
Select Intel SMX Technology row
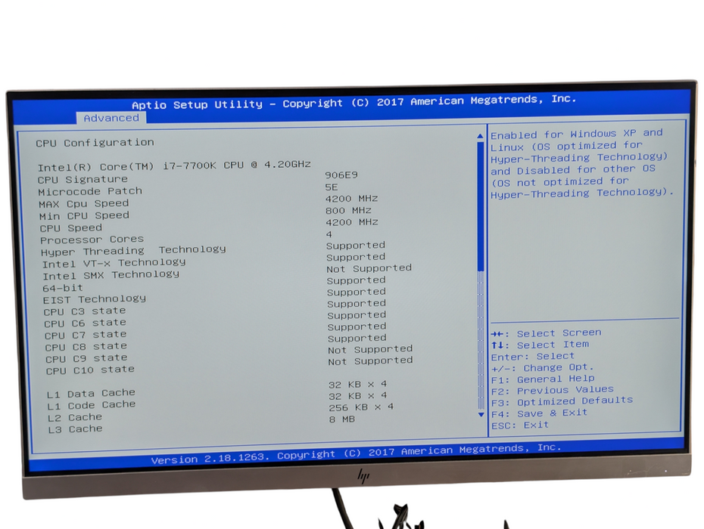click(227, 272)
